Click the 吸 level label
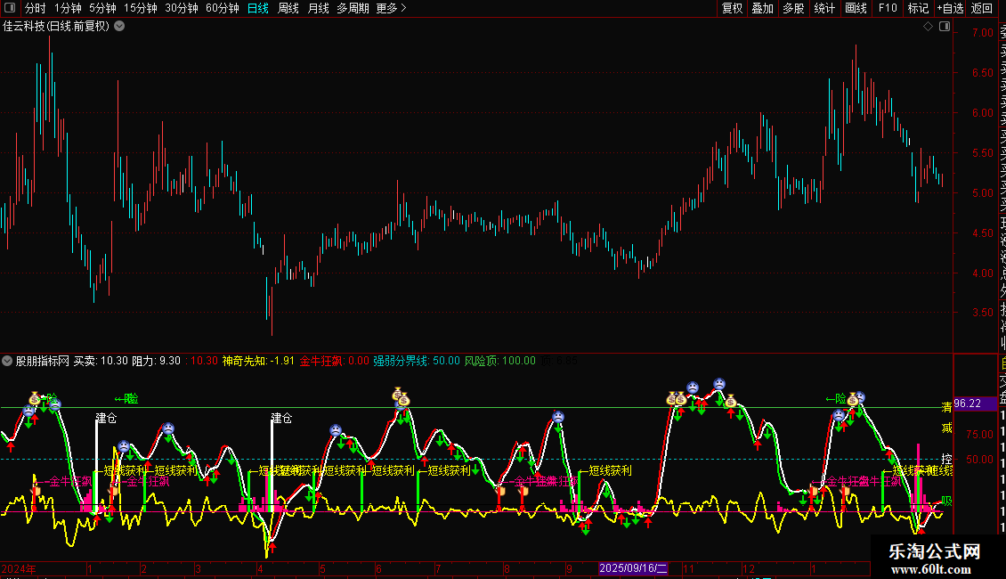1006x579 pixels. coord(946,502)
